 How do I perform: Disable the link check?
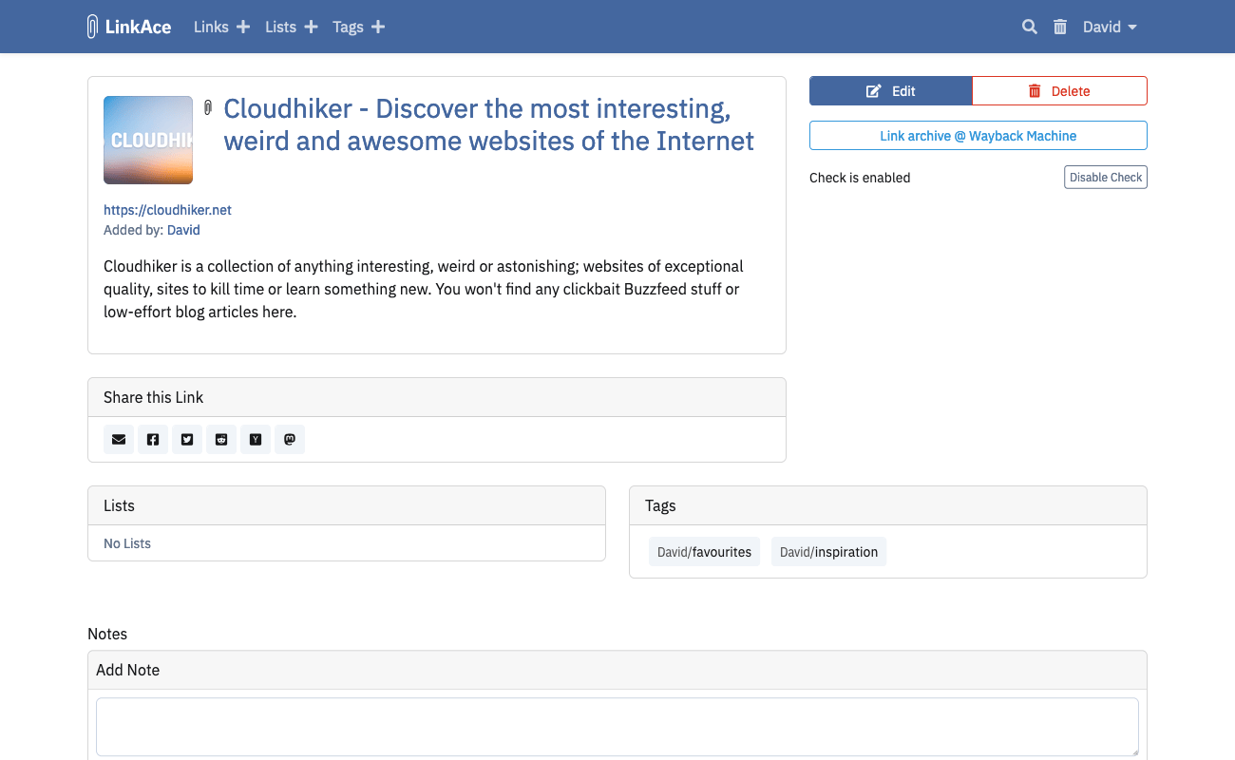(1105, 178)
